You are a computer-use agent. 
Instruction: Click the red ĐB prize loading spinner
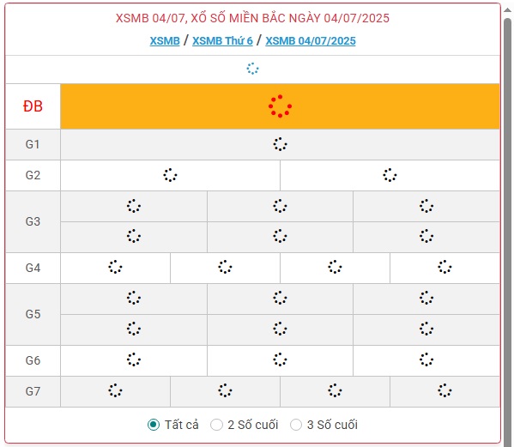[280, 106]
